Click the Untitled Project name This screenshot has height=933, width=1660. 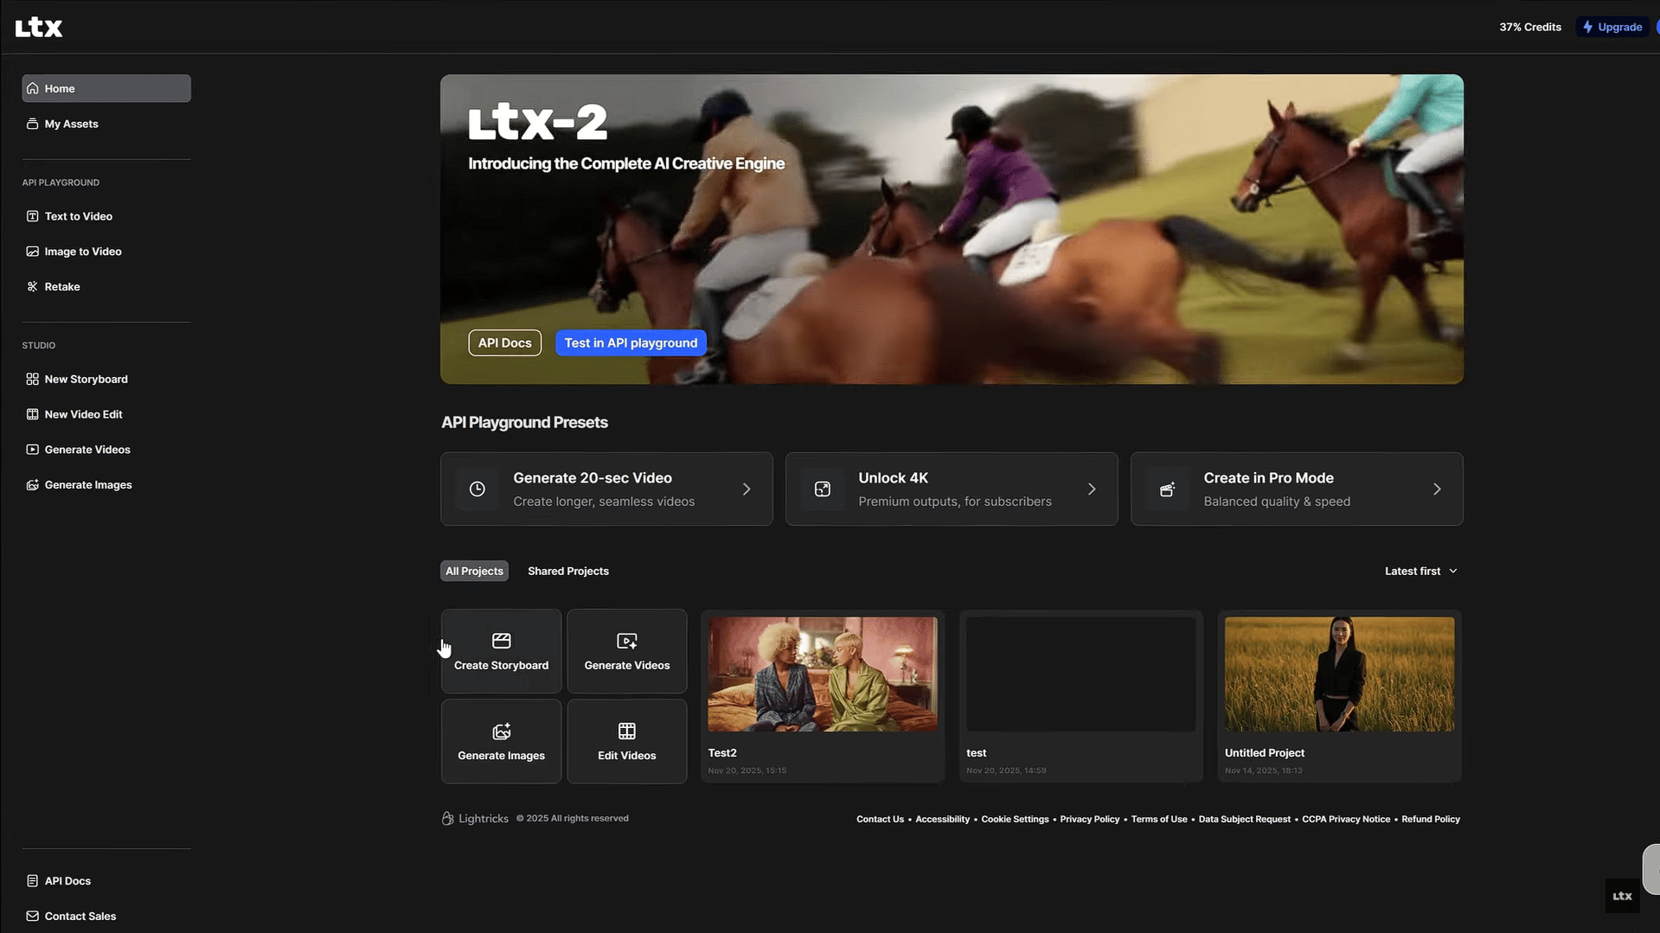click(x=1265, y=753)
